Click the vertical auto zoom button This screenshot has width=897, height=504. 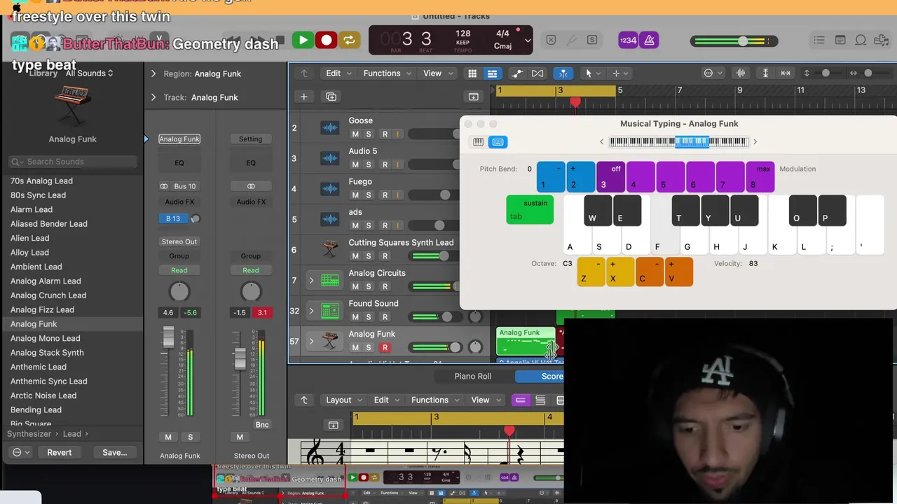click(765, 73)
